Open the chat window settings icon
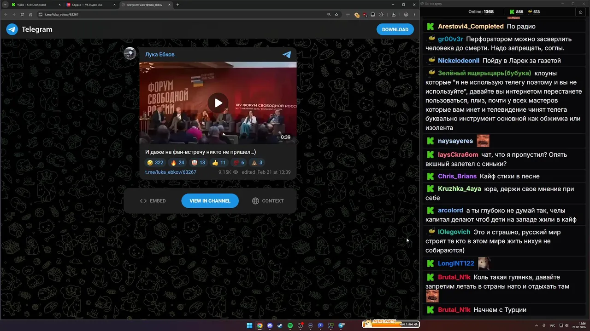 (x=580, y=12)
